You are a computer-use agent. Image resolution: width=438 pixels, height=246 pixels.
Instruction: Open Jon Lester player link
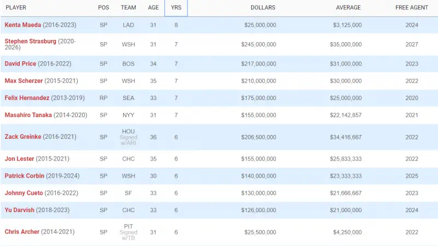point(19,159)
